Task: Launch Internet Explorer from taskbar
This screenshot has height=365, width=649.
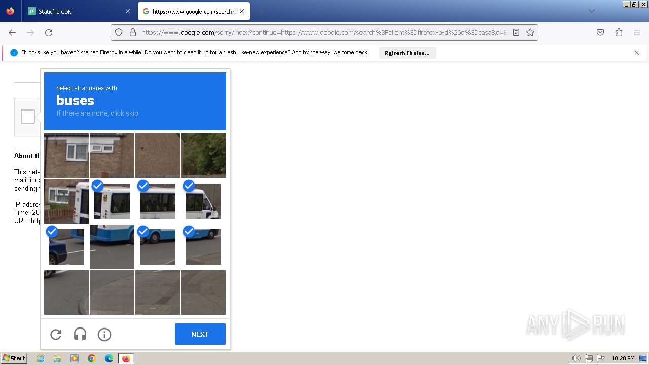Action: (x=41, y=358)
